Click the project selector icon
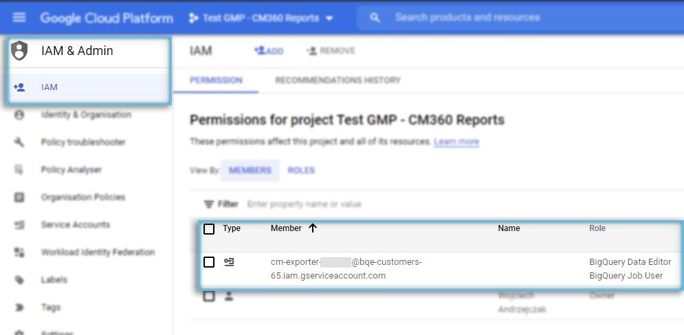The height and width of the screenshot is (335, 684). (x=193, y=18)
